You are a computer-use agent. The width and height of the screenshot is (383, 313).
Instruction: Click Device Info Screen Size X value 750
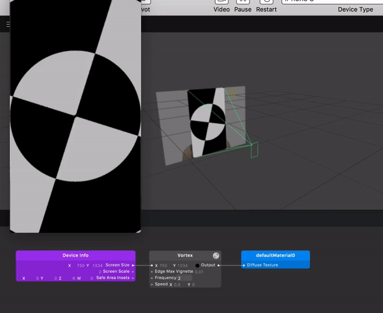click(x=80, y=266)
